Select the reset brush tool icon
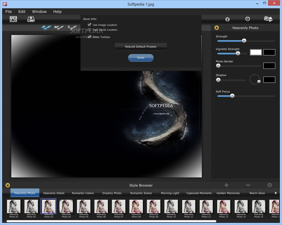The width and height of the screenshot is (282, 225). coord(72,27)
